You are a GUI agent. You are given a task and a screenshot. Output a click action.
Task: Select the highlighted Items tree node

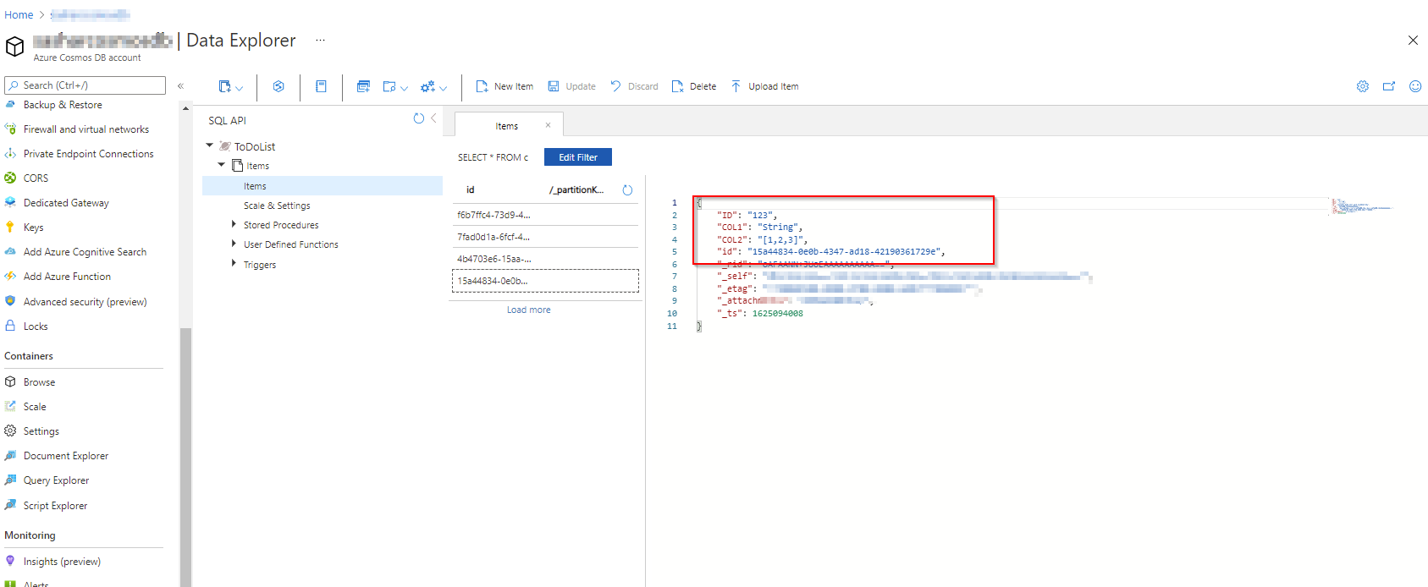click(323, 186)
